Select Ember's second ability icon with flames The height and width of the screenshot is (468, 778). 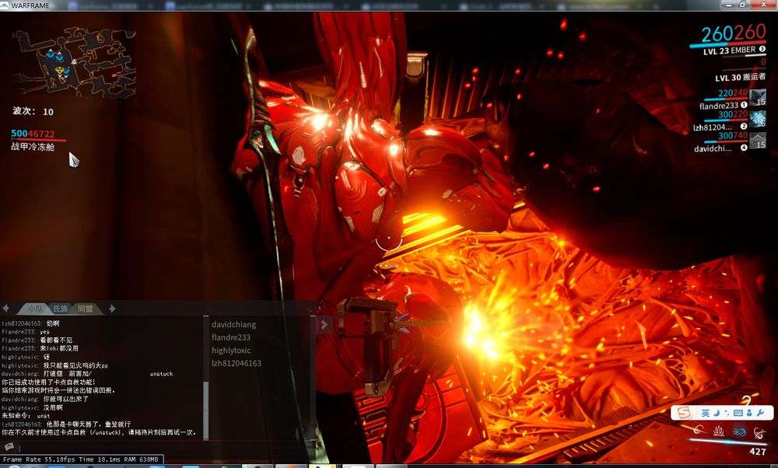pyautogui.click(x=718, y=431)
